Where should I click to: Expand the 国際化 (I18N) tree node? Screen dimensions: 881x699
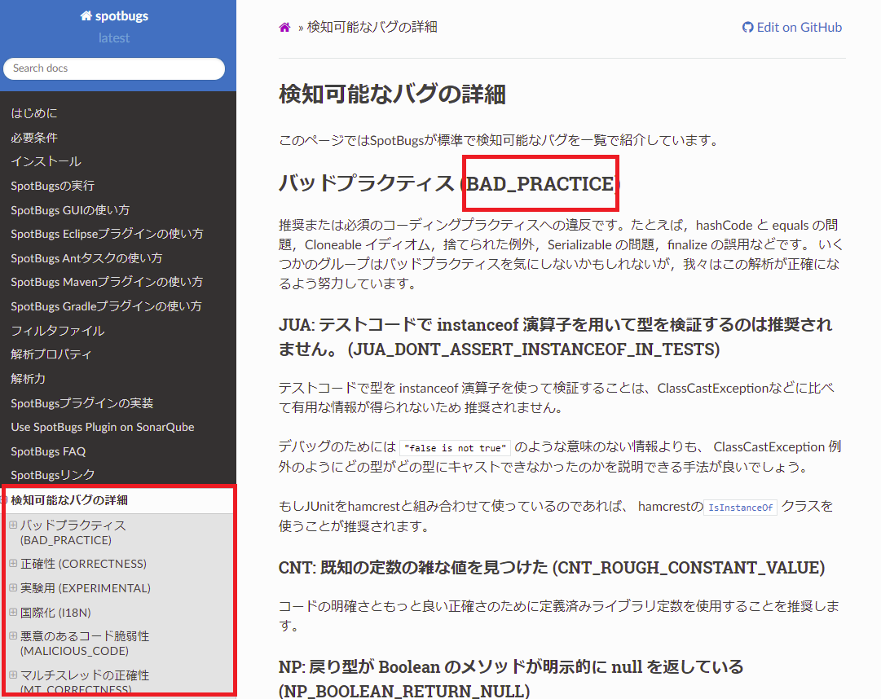click(x=13, y=612)
